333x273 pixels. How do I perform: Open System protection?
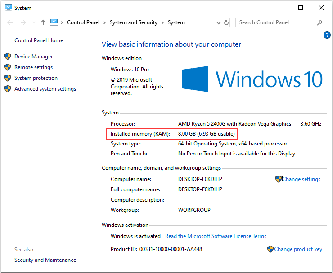click(x=36, y=78)
